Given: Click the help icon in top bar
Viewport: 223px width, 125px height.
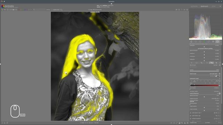Looking at the screenshot, I should 182,10.
